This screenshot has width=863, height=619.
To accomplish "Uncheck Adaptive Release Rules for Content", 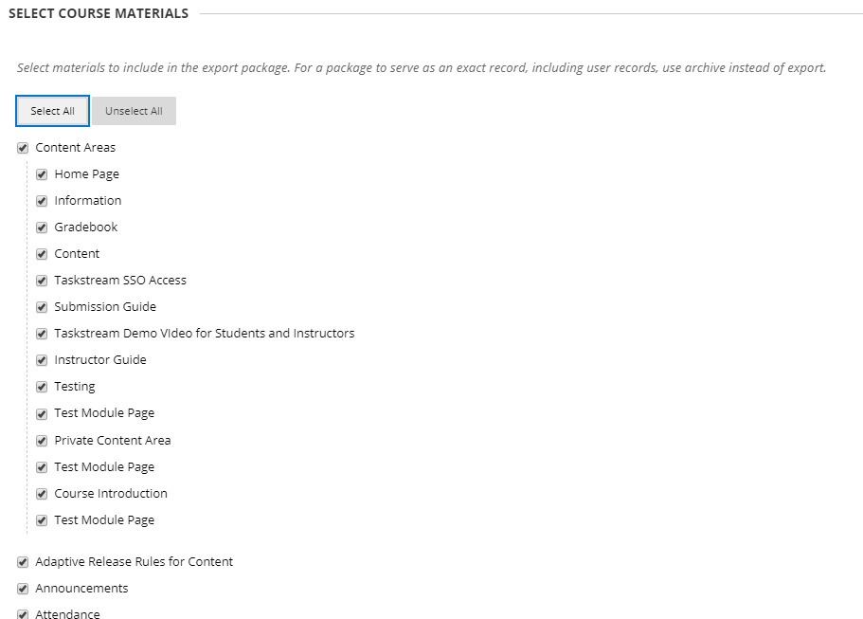I will [23, 562].
